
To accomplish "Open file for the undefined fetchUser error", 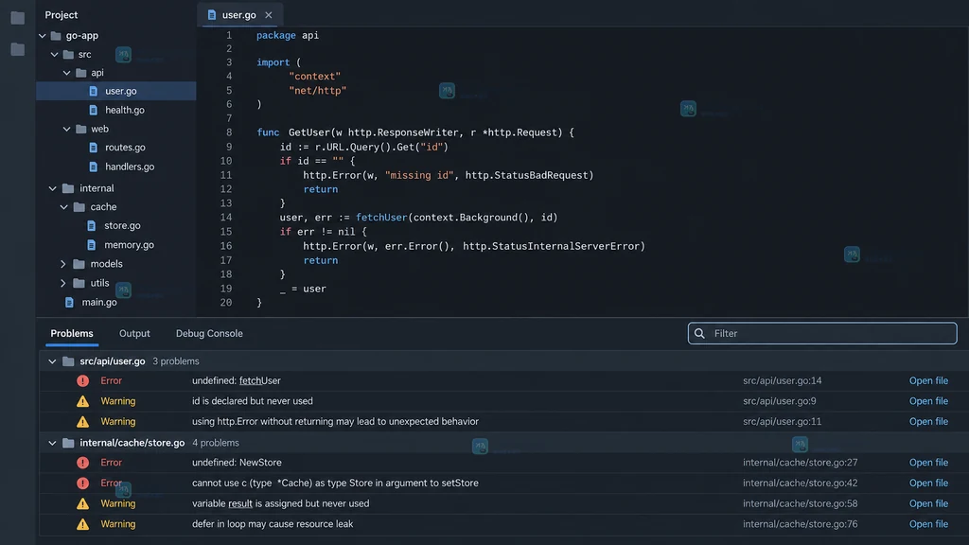I will click(928, 380).
